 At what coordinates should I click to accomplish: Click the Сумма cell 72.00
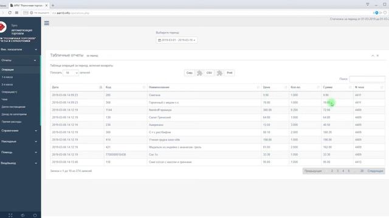click(x=337, y=110)
